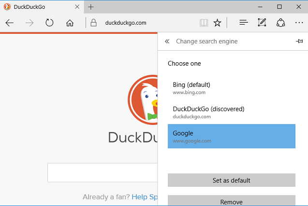
Task: Minimize the browser window
Action: tap(260, 7)
